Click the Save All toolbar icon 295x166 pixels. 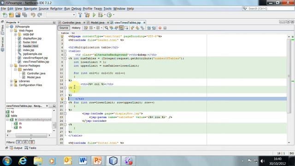[24, 15]
